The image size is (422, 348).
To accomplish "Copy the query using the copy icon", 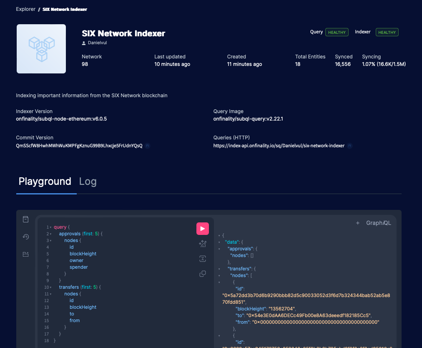I will pyautogui.click(x=203, y=274).
